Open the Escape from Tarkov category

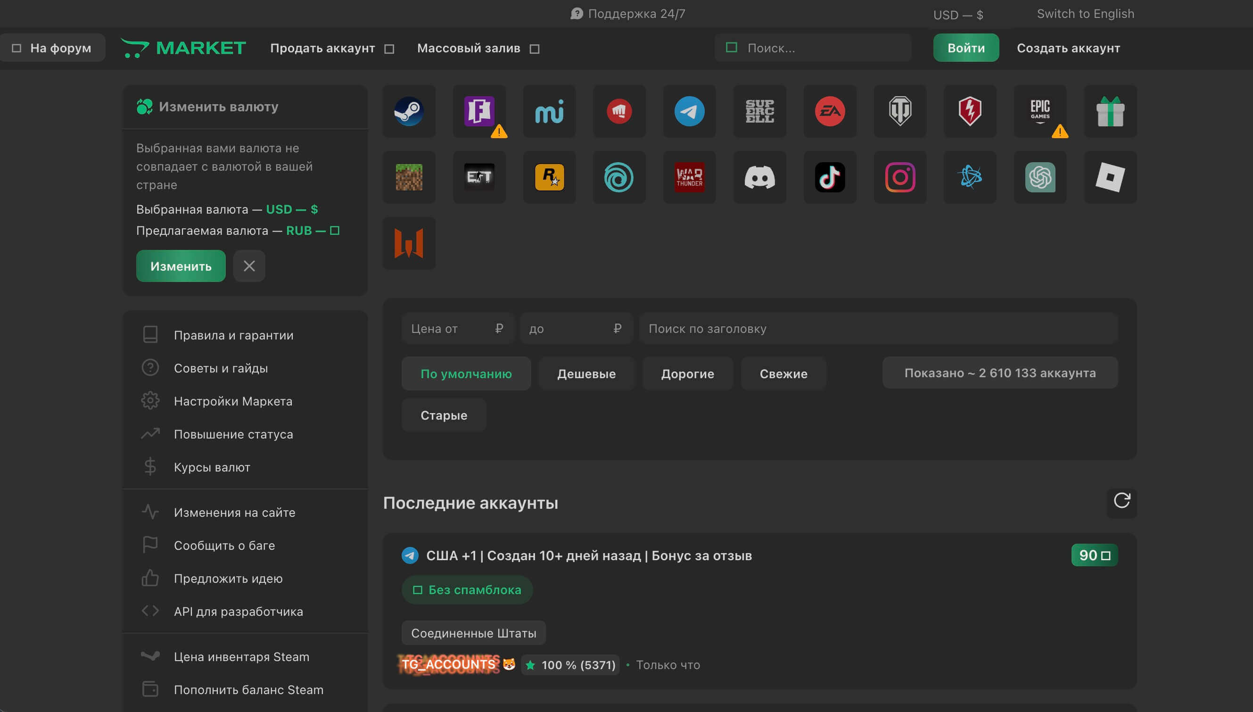[x=479, y=177]
